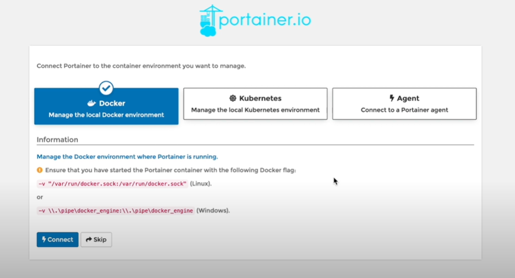Click the Portainer.io logo
Viewport: 515px width, 278px height.
255,20
